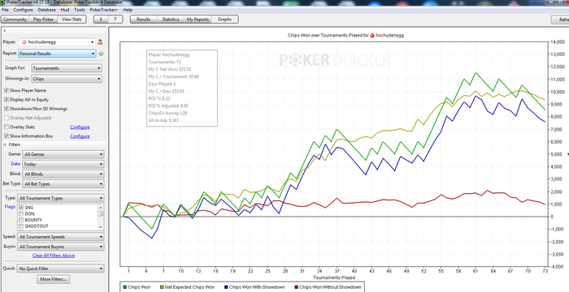The height and width of the screenshot is (292, 569).
Task: Click the PokerTracker app icon in title bar
Action: click(x=3, y=2)
